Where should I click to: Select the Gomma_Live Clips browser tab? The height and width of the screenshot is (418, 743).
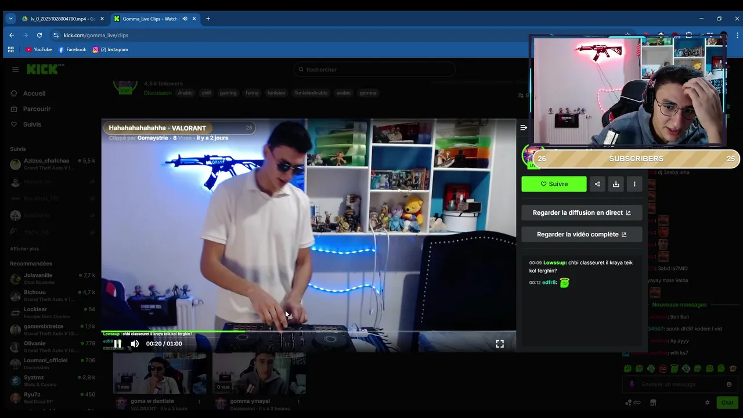click(x=155, y=19)
